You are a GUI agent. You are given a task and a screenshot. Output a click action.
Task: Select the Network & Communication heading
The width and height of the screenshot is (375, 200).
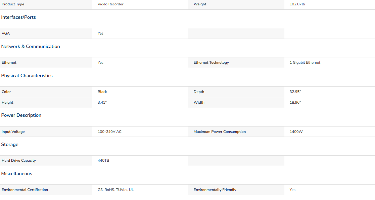click(x=31, y=47)
